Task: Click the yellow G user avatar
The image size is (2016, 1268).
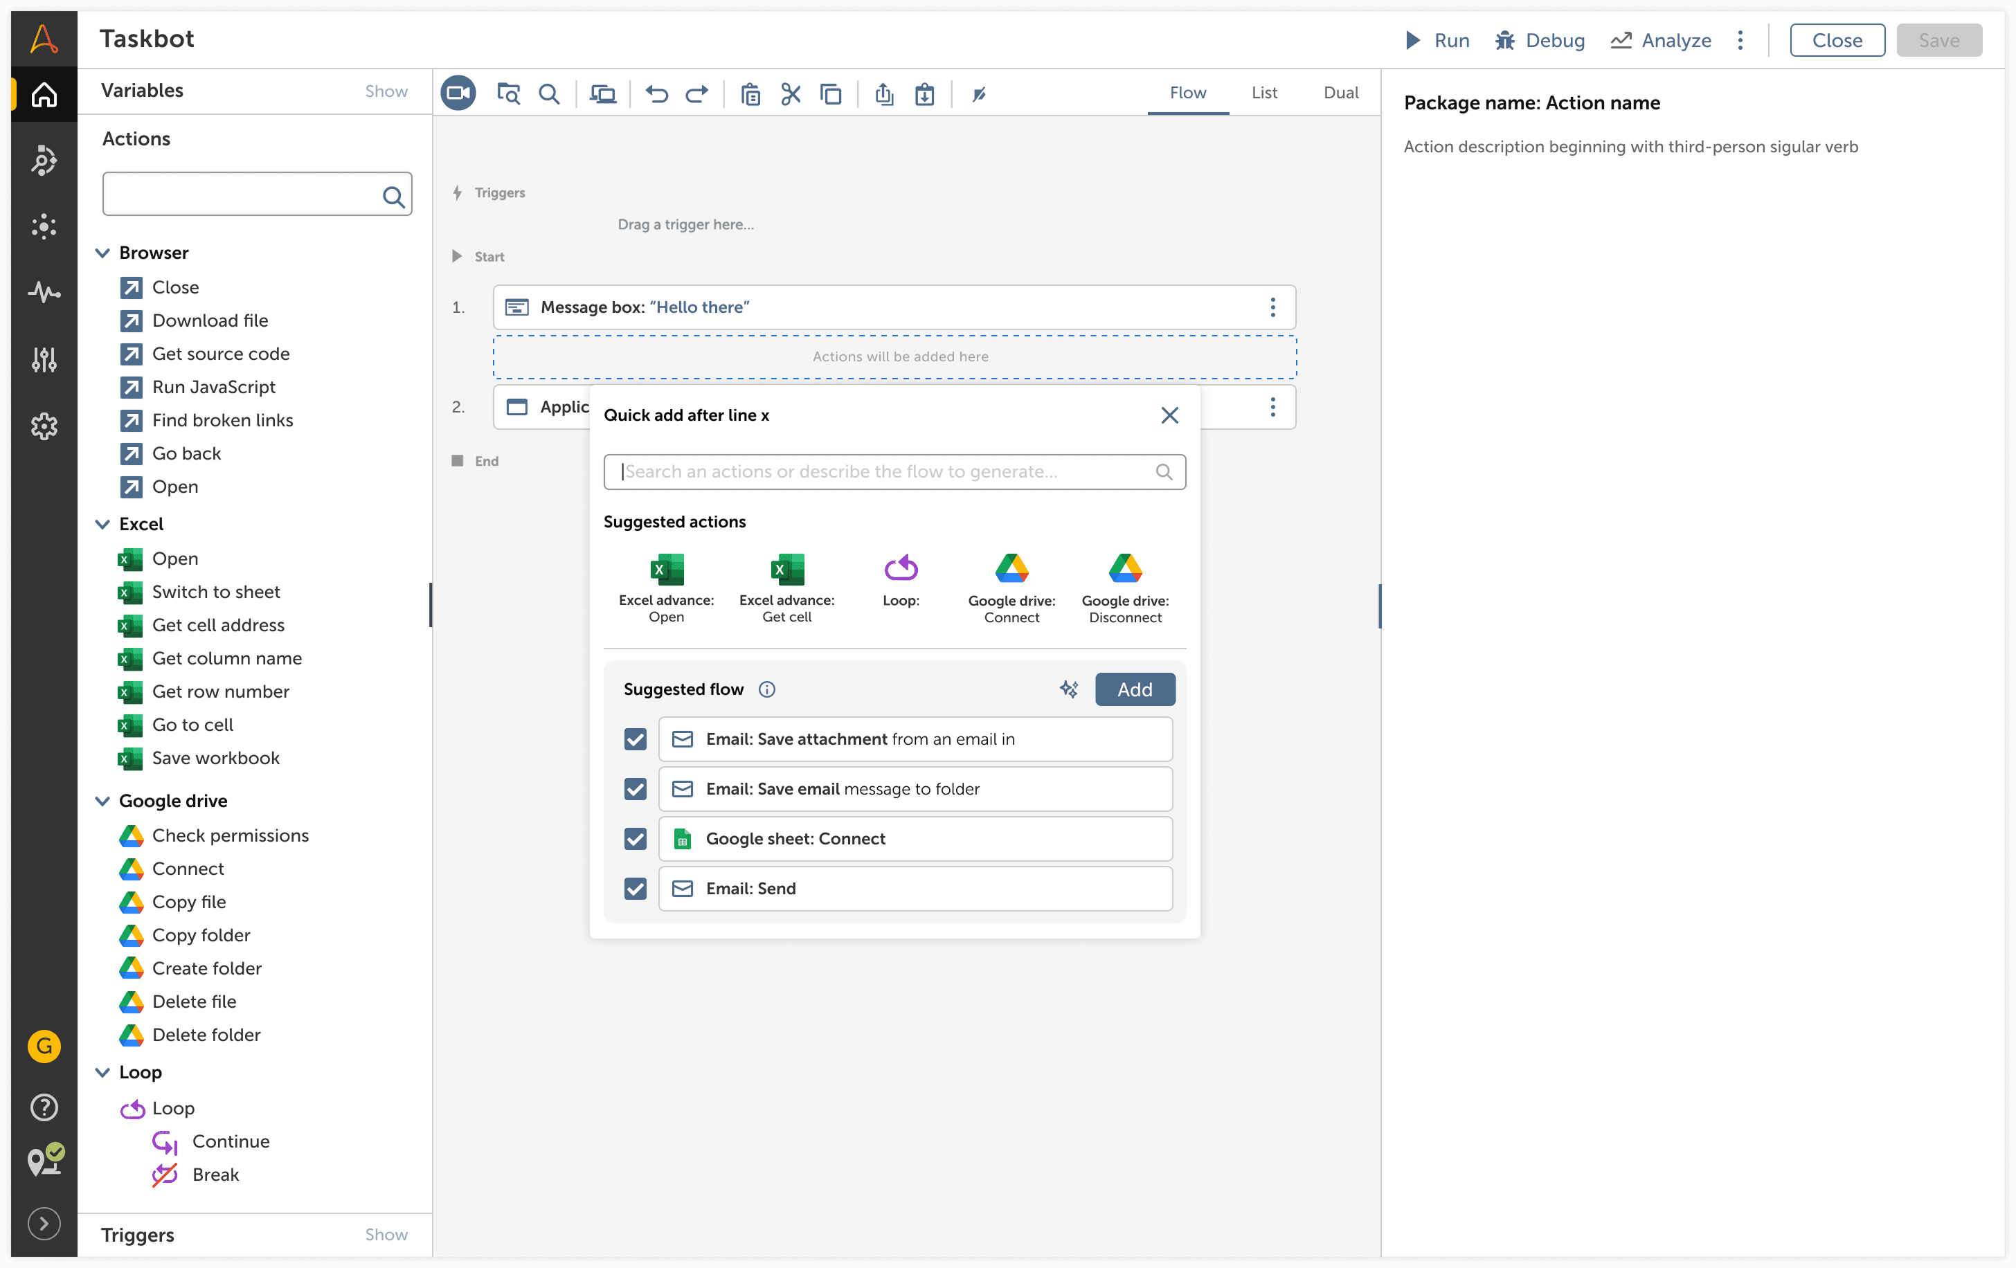Action: tap(44, 1047)
